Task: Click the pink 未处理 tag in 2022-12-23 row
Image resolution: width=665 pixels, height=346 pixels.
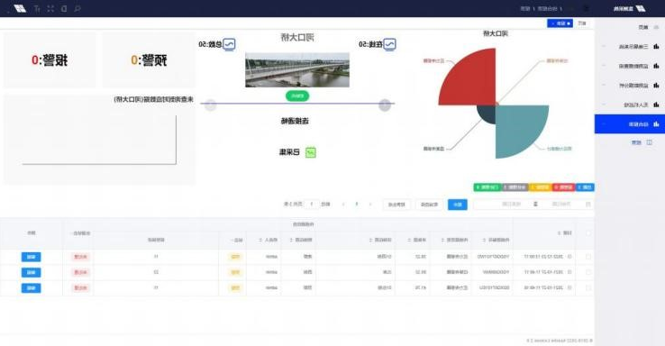Action: [x=80, y=257]
